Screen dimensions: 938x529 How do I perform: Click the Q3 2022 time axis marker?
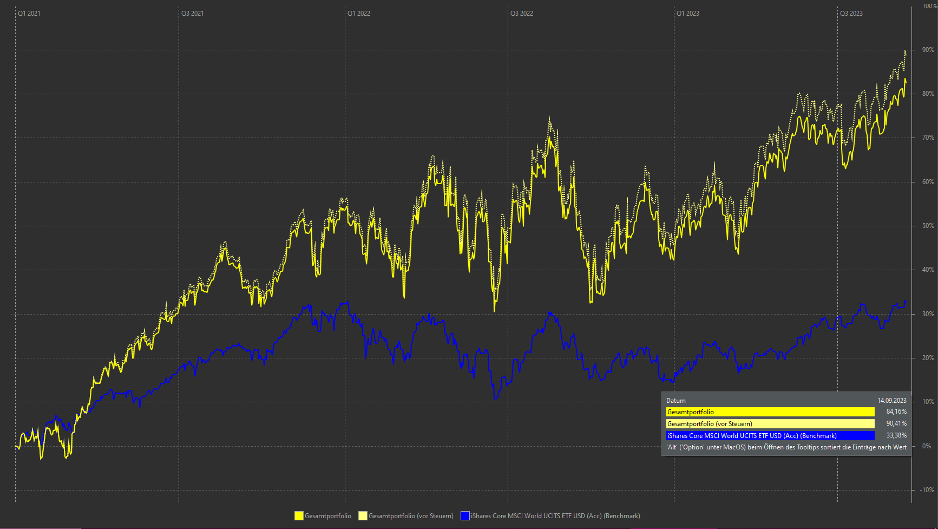522,14
